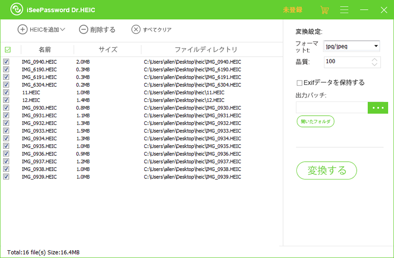Click the 1.5MB size cell
394x258 pixels.
click(83, 131)
